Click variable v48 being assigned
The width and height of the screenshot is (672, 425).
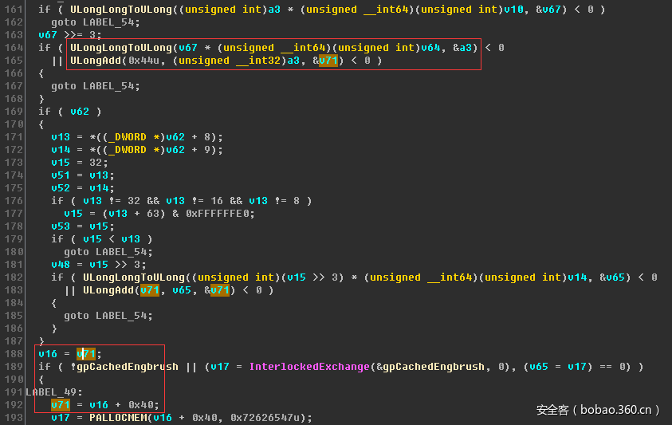(x=60, y=265)
